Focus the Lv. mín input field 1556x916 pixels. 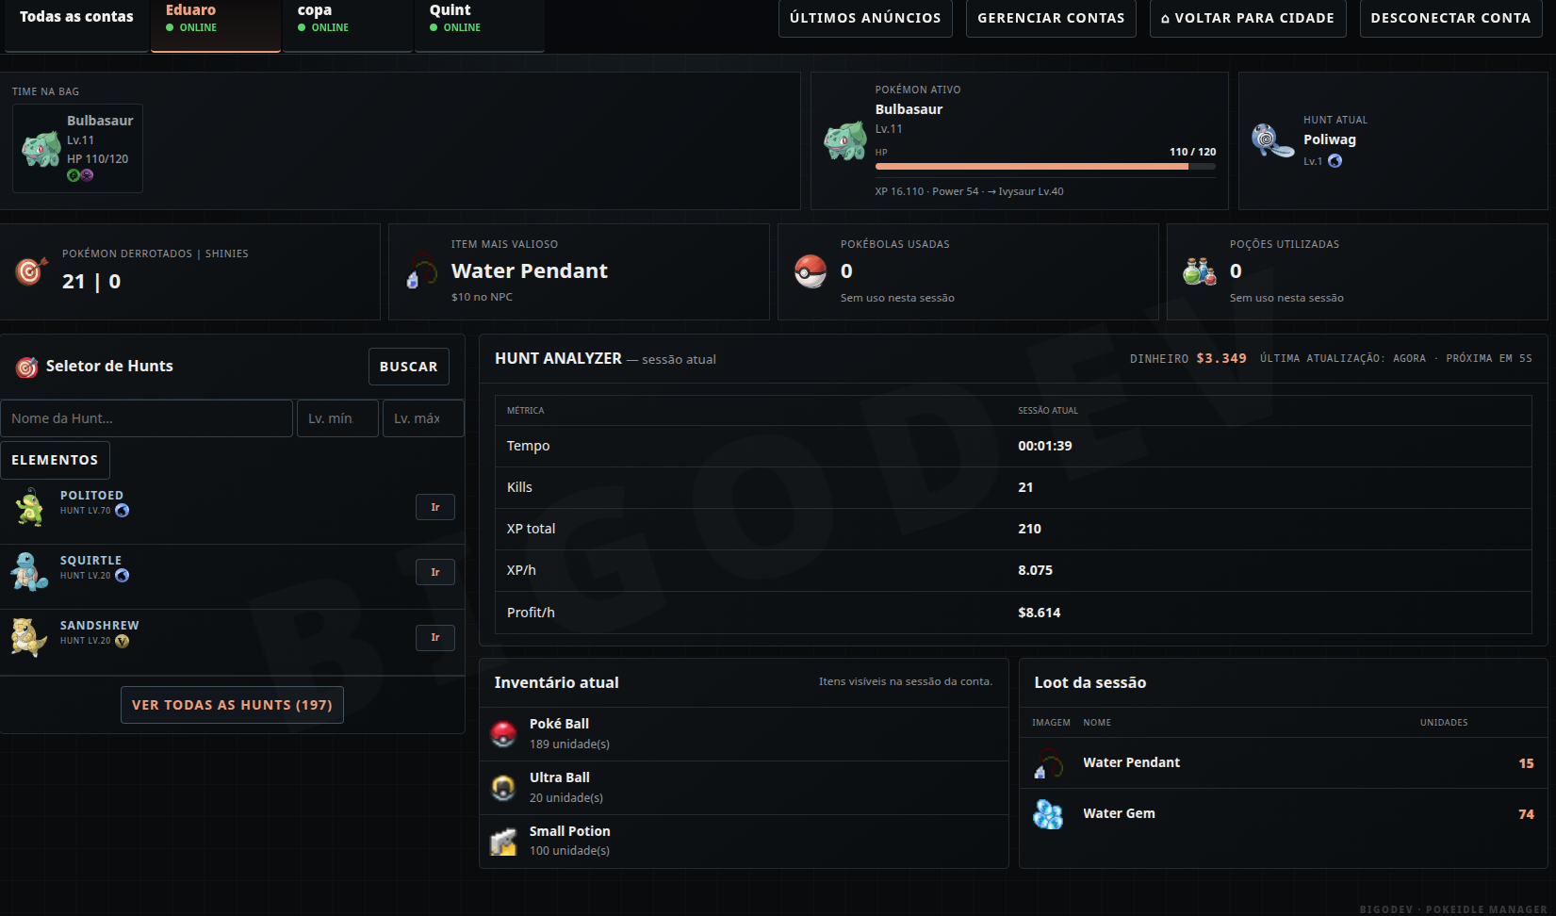click(x=337, y=418)
